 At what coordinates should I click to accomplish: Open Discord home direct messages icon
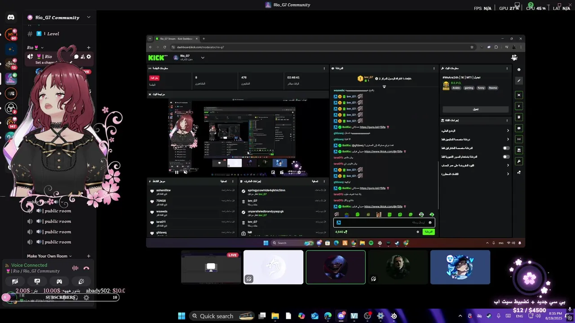coord(11,17)
